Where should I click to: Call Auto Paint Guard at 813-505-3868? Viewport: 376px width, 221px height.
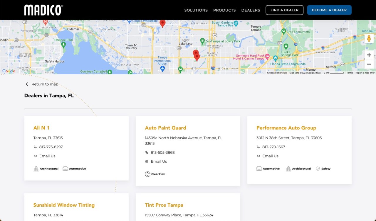coord(162,152)
